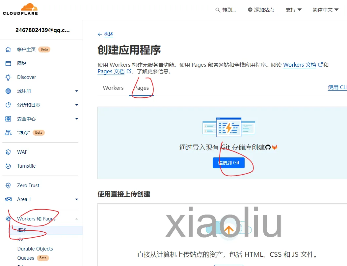
Task: Click the GitLab fox logo icon
Action: coord(275,147)
